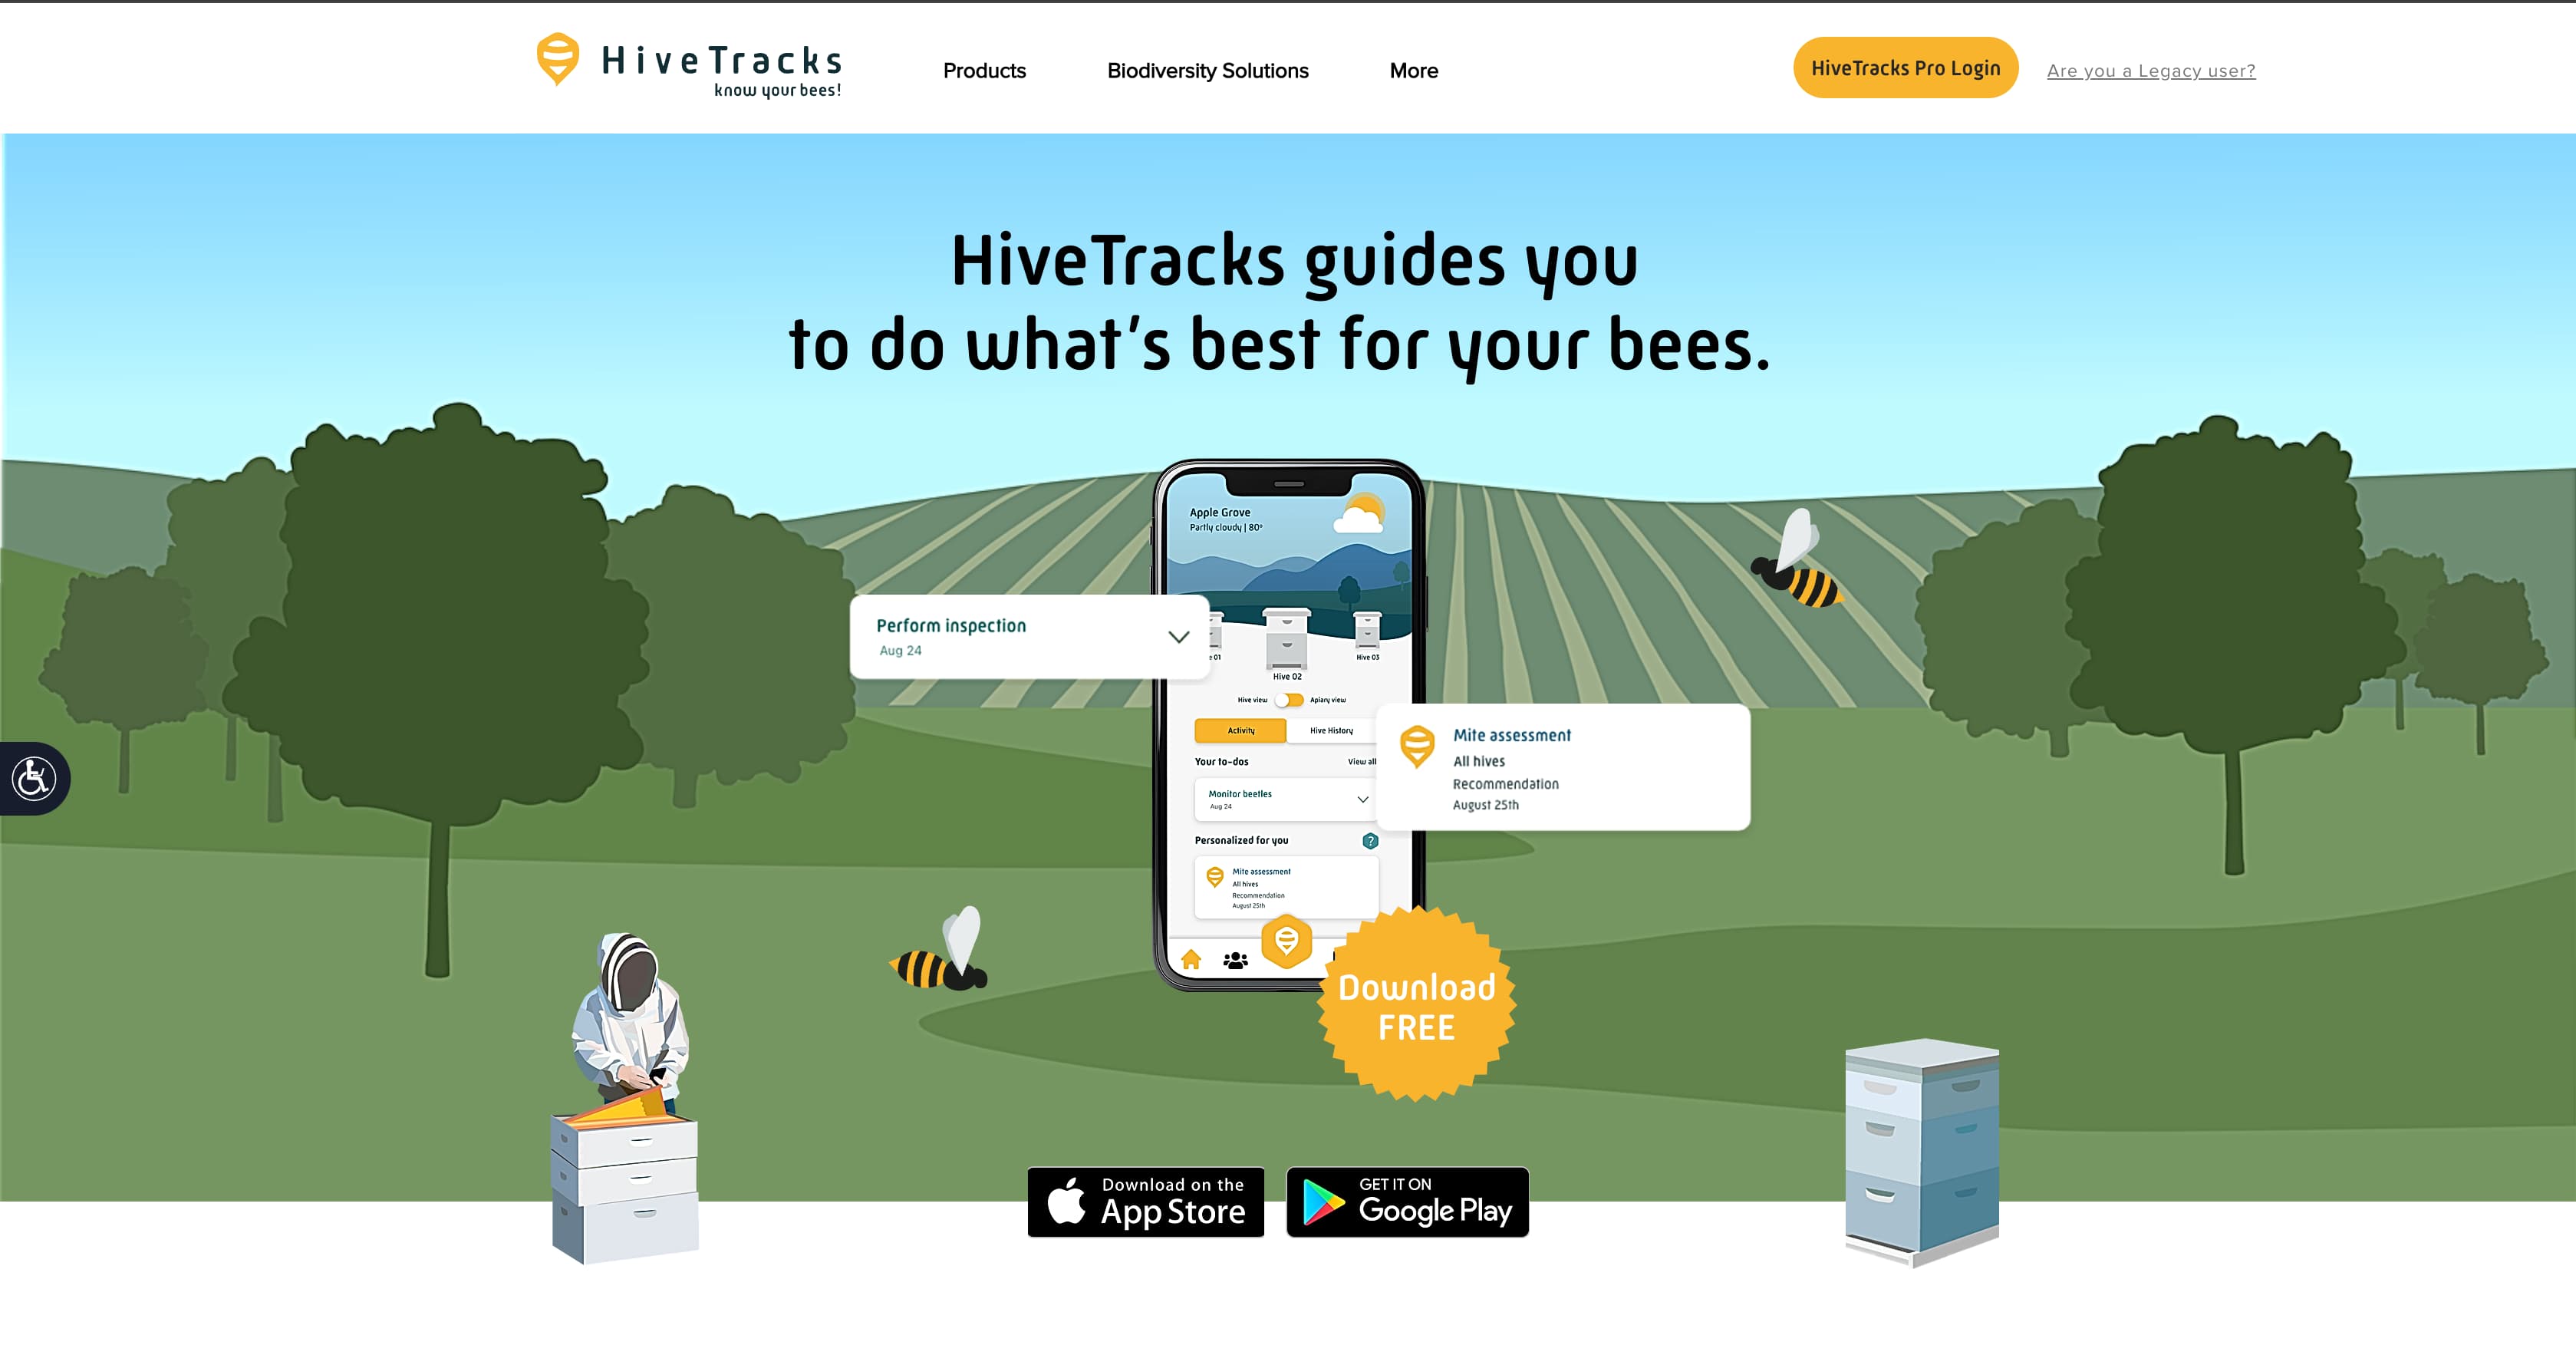Viewport: 2576px width, 1355px height.
Task: Open the Biodiversity Solutions menu
Action: [1208, 70]
